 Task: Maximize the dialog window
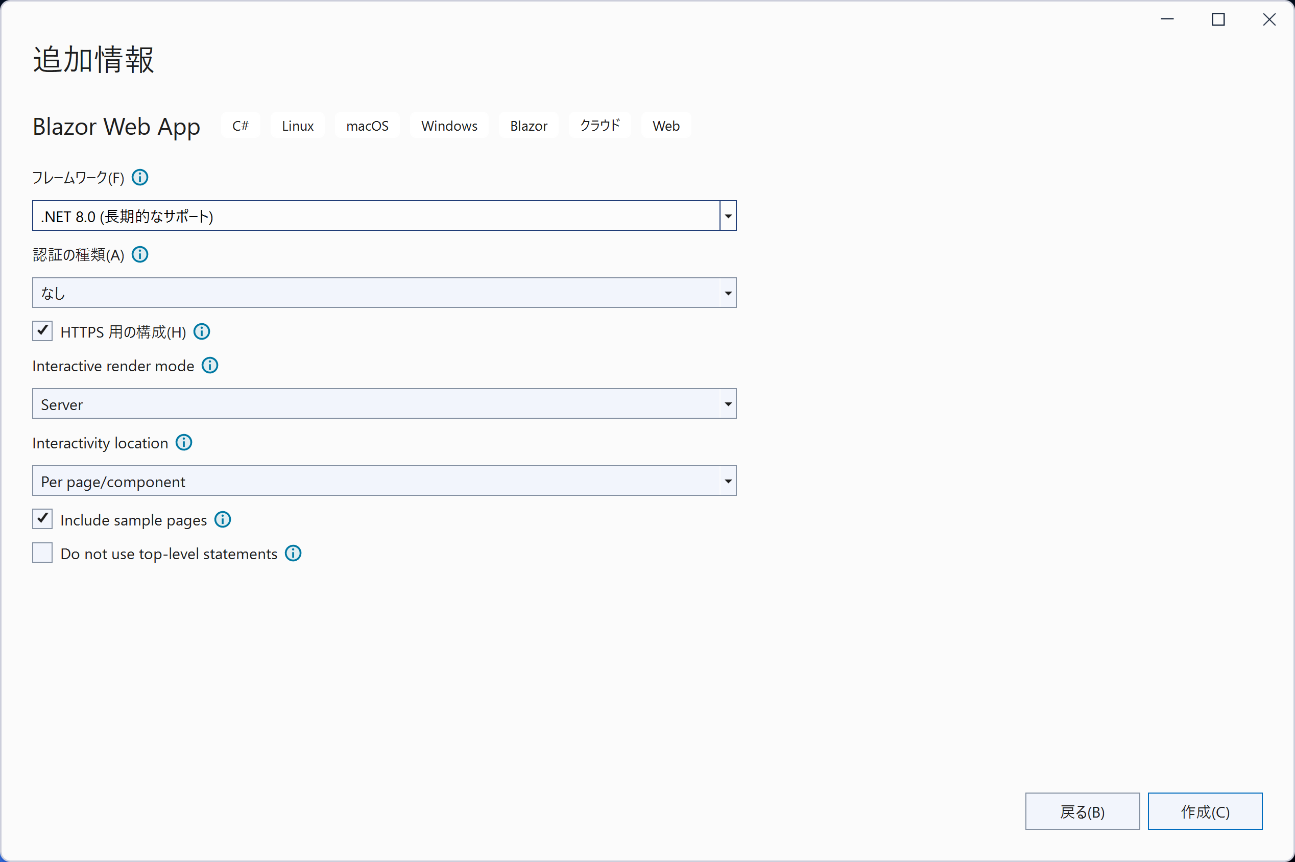(x=1218, y=20)
